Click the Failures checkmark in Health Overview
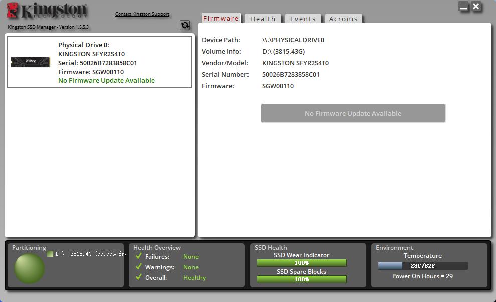Image resolution: width=496 pixels, height=302 pixels. point(139,256)
